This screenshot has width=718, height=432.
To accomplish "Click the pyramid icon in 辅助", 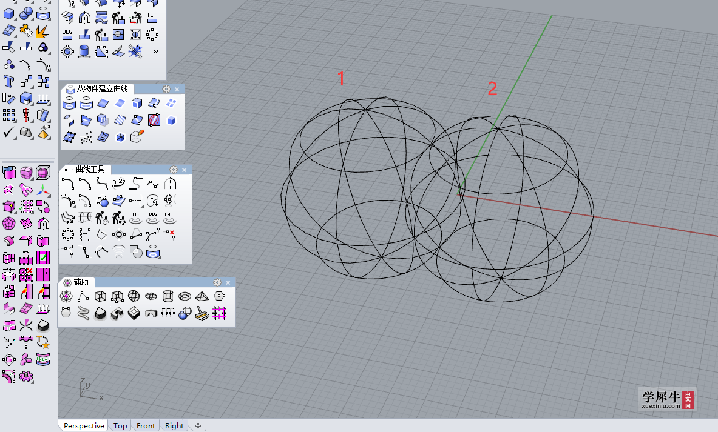I will [202, 296].
